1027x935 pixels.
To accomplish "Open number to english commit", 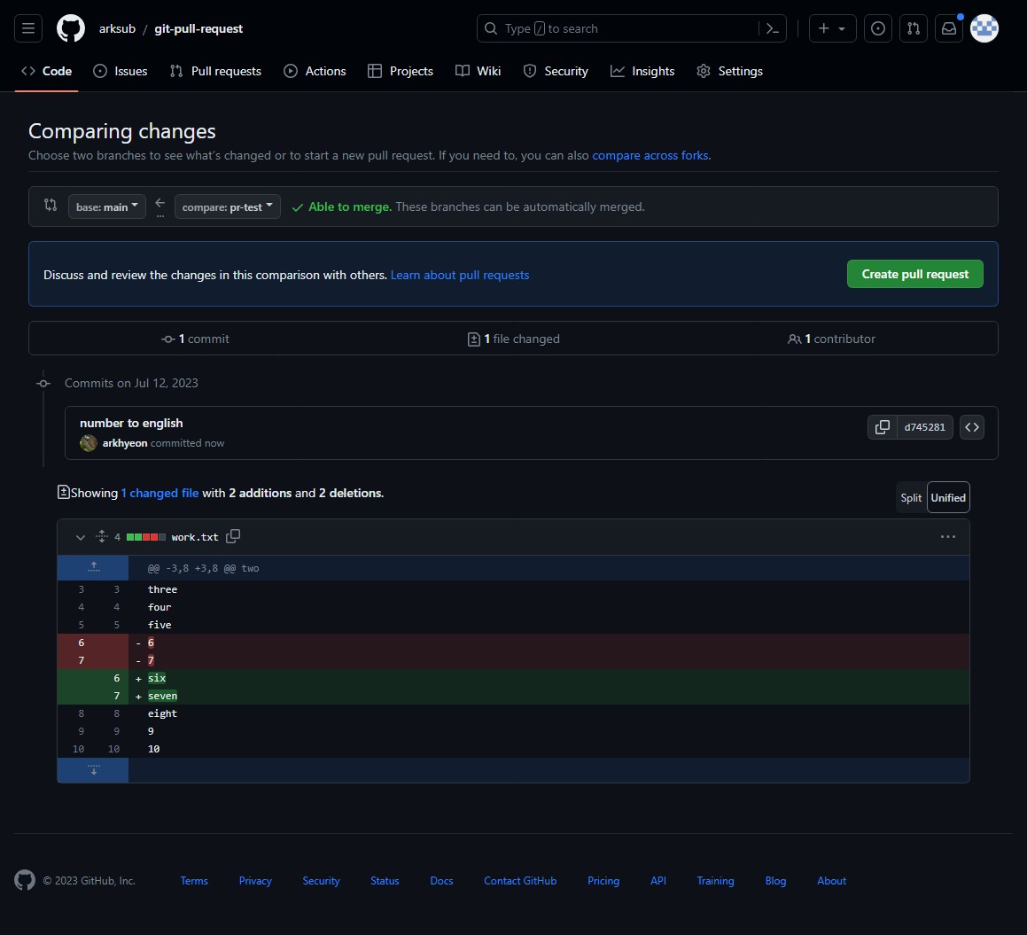I will [x=131, y=423].
